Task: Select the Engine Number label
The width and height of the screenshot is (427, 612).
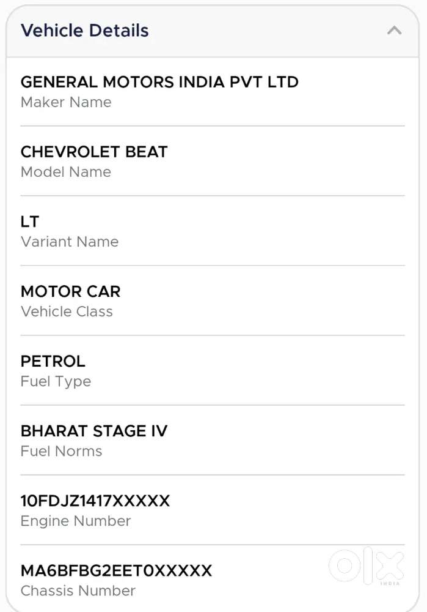Action: (76, 521)
